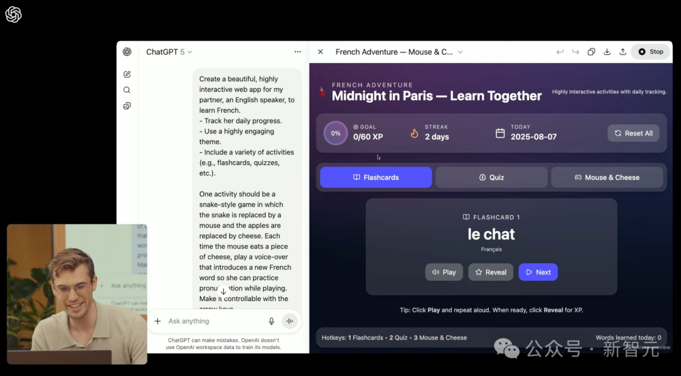Click the 'Hotkeys' hint line
The image size is (681, 376).
(394, 338)
